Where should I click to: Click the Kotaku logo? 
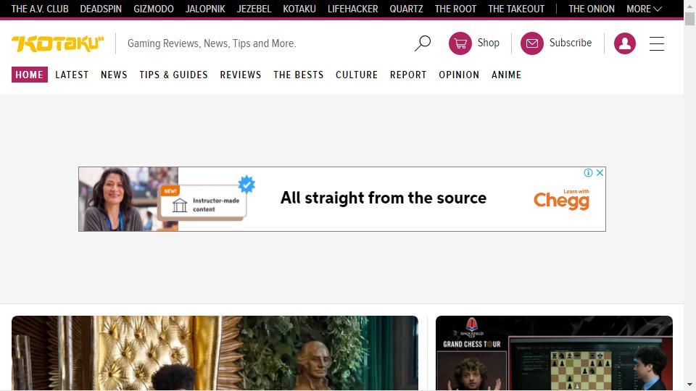click(x=58, y=43)
